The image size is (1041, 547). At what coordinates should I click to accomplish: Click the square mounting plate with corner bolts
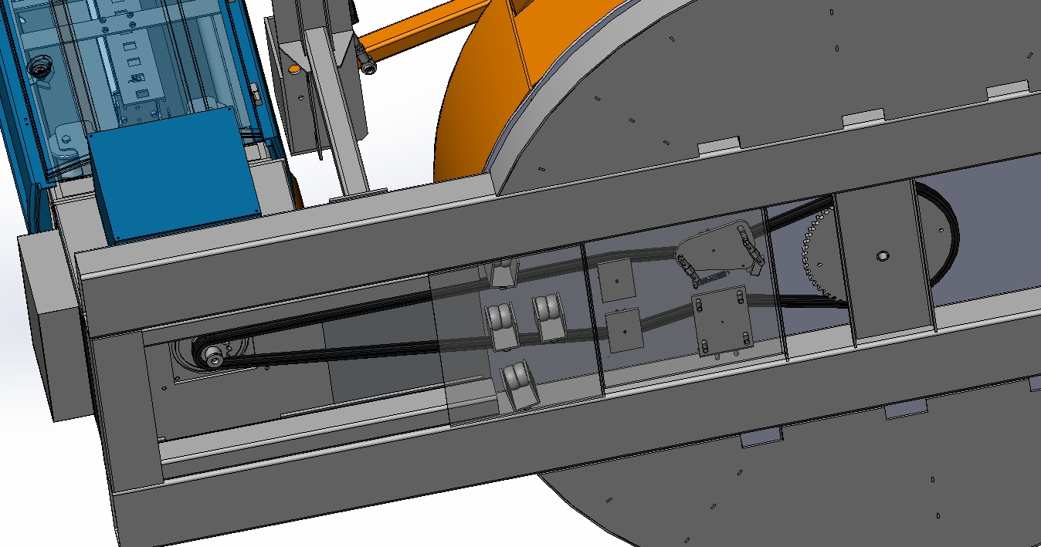[723, 322]
